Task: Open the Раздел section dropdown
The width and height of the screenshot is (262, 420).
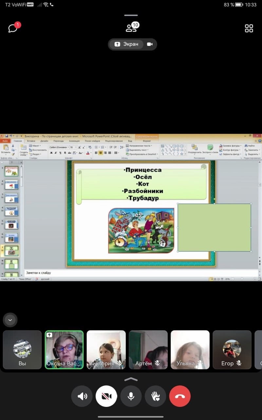Action: pyautogui.click(x=35, y=154)
